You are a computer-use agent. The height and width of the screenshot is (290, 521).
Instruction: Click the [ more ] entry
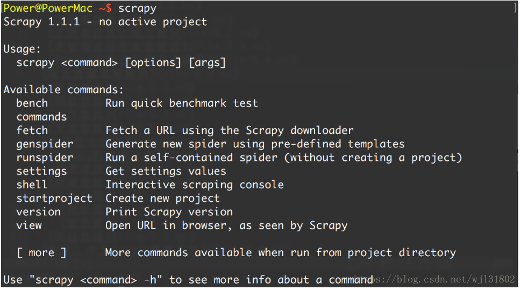(41, 252)
